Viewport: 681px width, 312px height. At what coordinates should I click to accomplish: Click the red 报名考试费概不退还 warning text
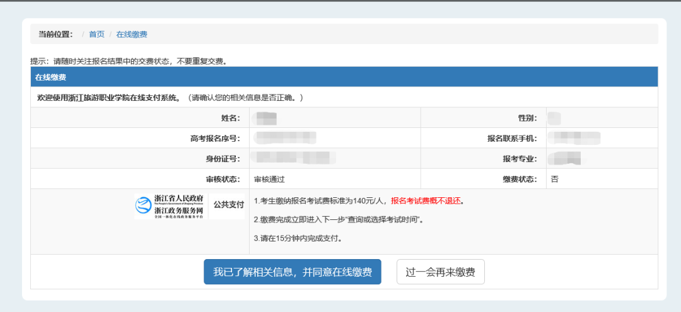427,201
